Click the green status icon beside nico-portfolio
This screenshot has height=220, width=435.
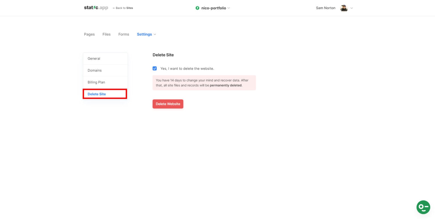pyautogui.click(x=197, y=8)
